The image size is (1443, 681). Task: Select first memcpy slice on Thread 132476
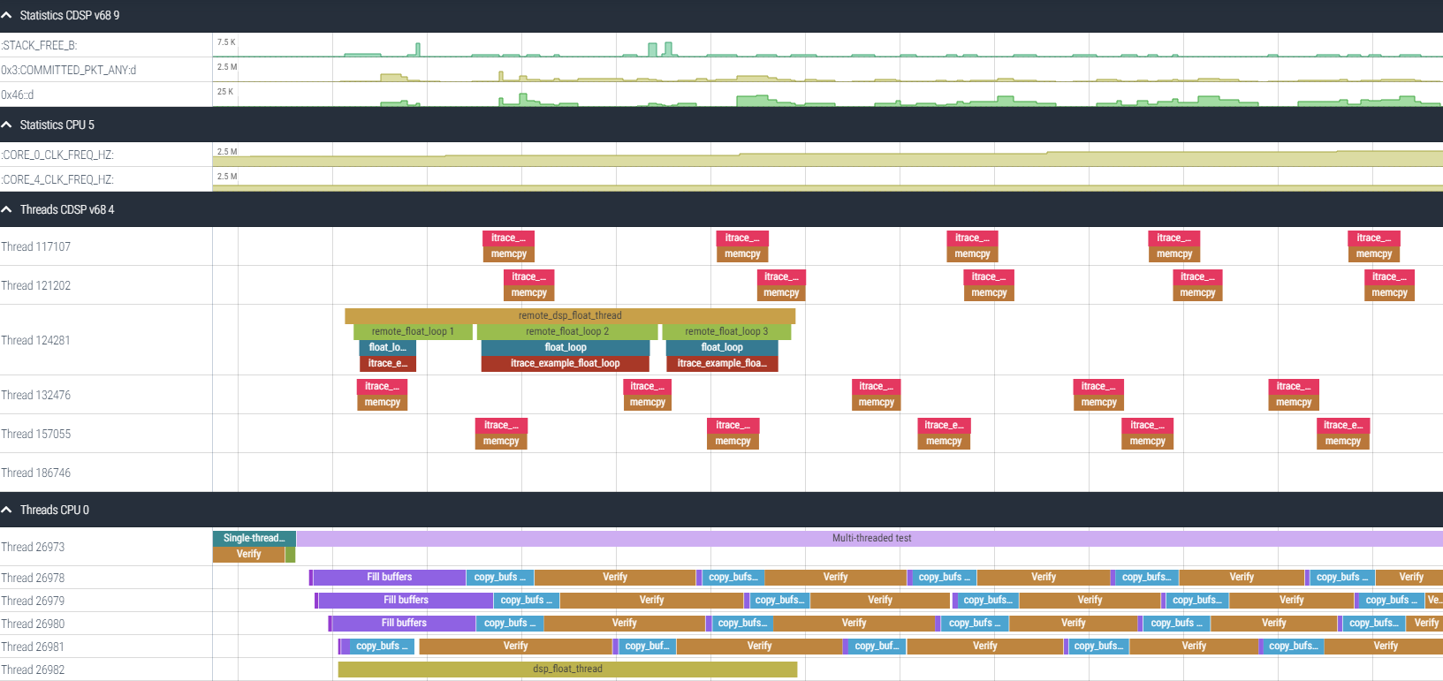[383, 402]
